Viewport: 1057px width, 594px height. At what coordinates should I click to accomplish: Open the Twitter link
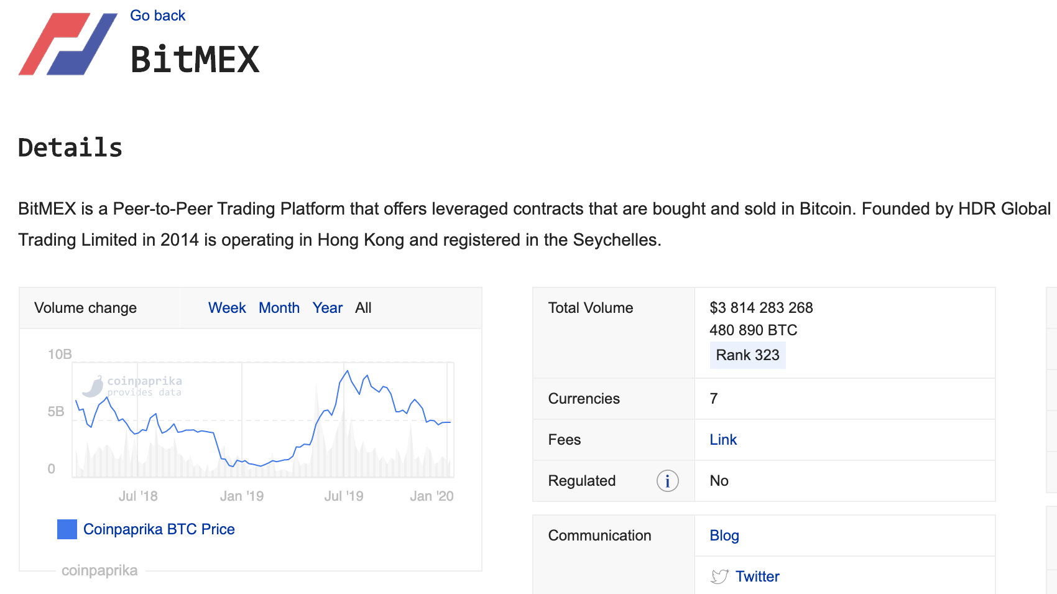coord(757,577)
